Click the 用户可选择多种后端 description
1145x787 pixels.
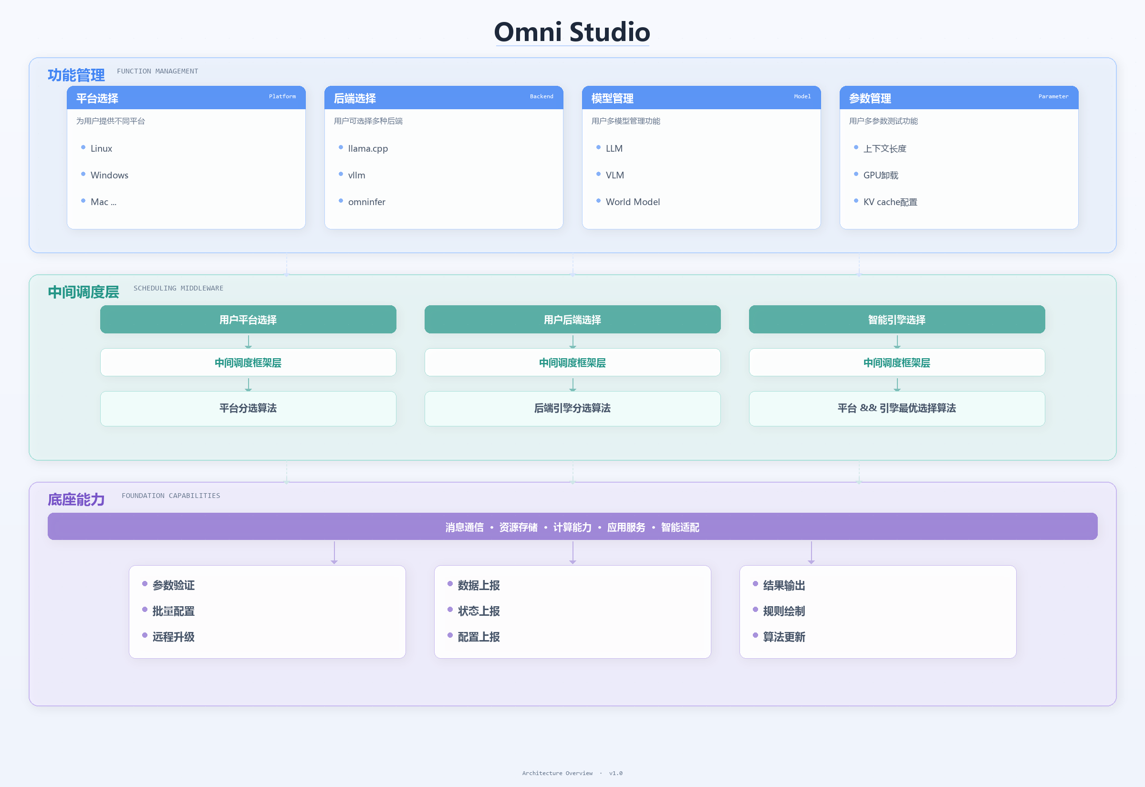coord(368,121)
